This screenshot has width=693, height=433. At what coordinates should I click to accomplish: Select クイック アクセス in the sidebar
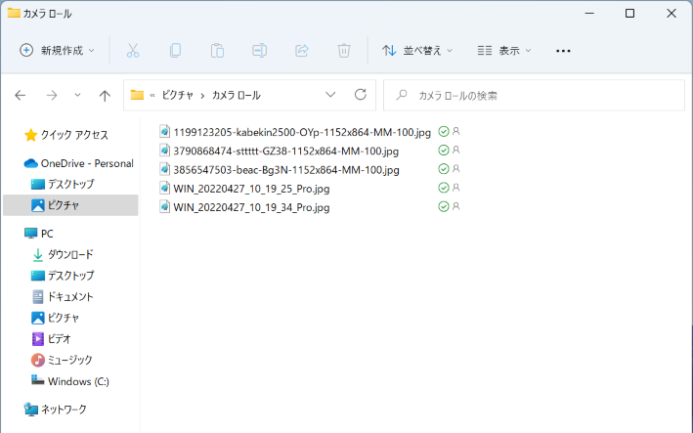coord(66,135)
